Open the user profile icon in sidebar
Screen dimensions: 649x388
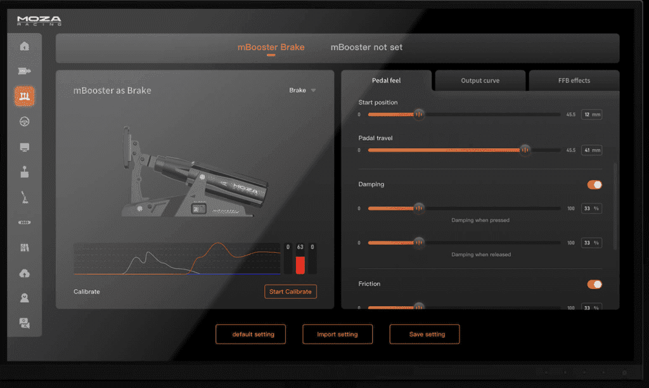(x=25, y=298)
